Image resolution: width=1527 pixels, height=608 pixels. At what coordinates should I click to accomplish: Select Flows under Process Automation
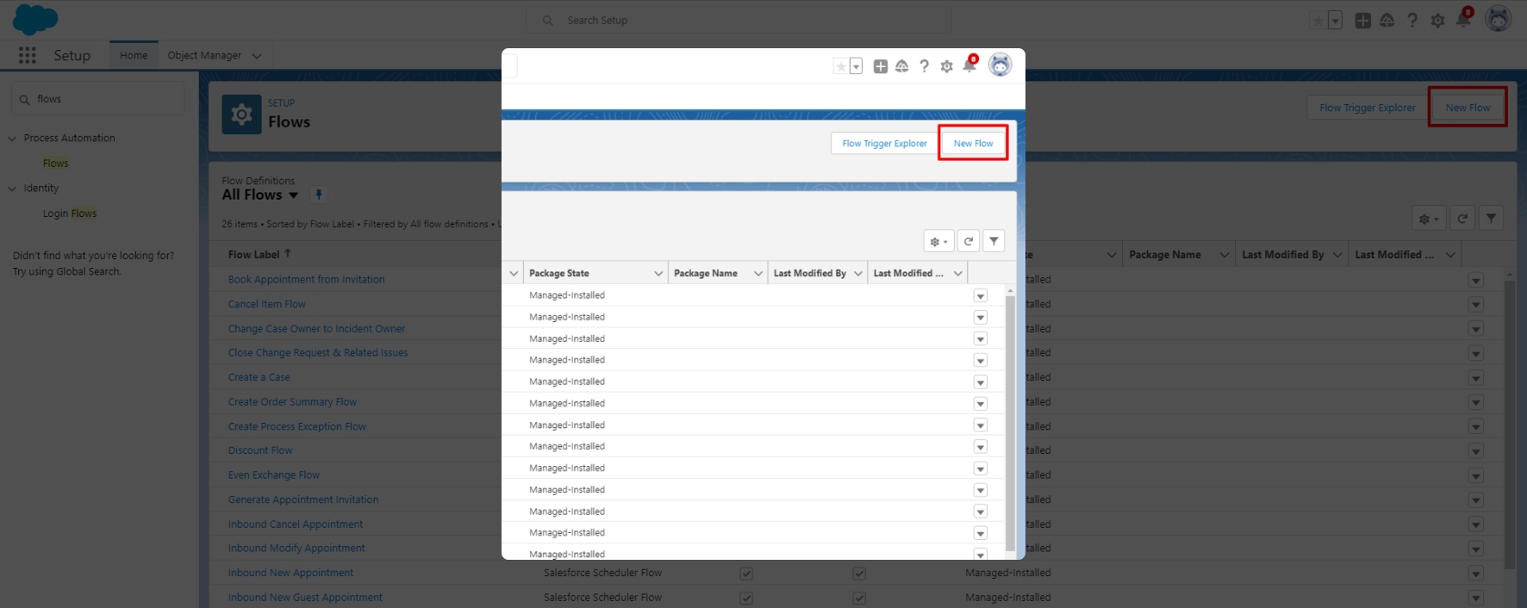pyautogui.click(x=56, y=164)
